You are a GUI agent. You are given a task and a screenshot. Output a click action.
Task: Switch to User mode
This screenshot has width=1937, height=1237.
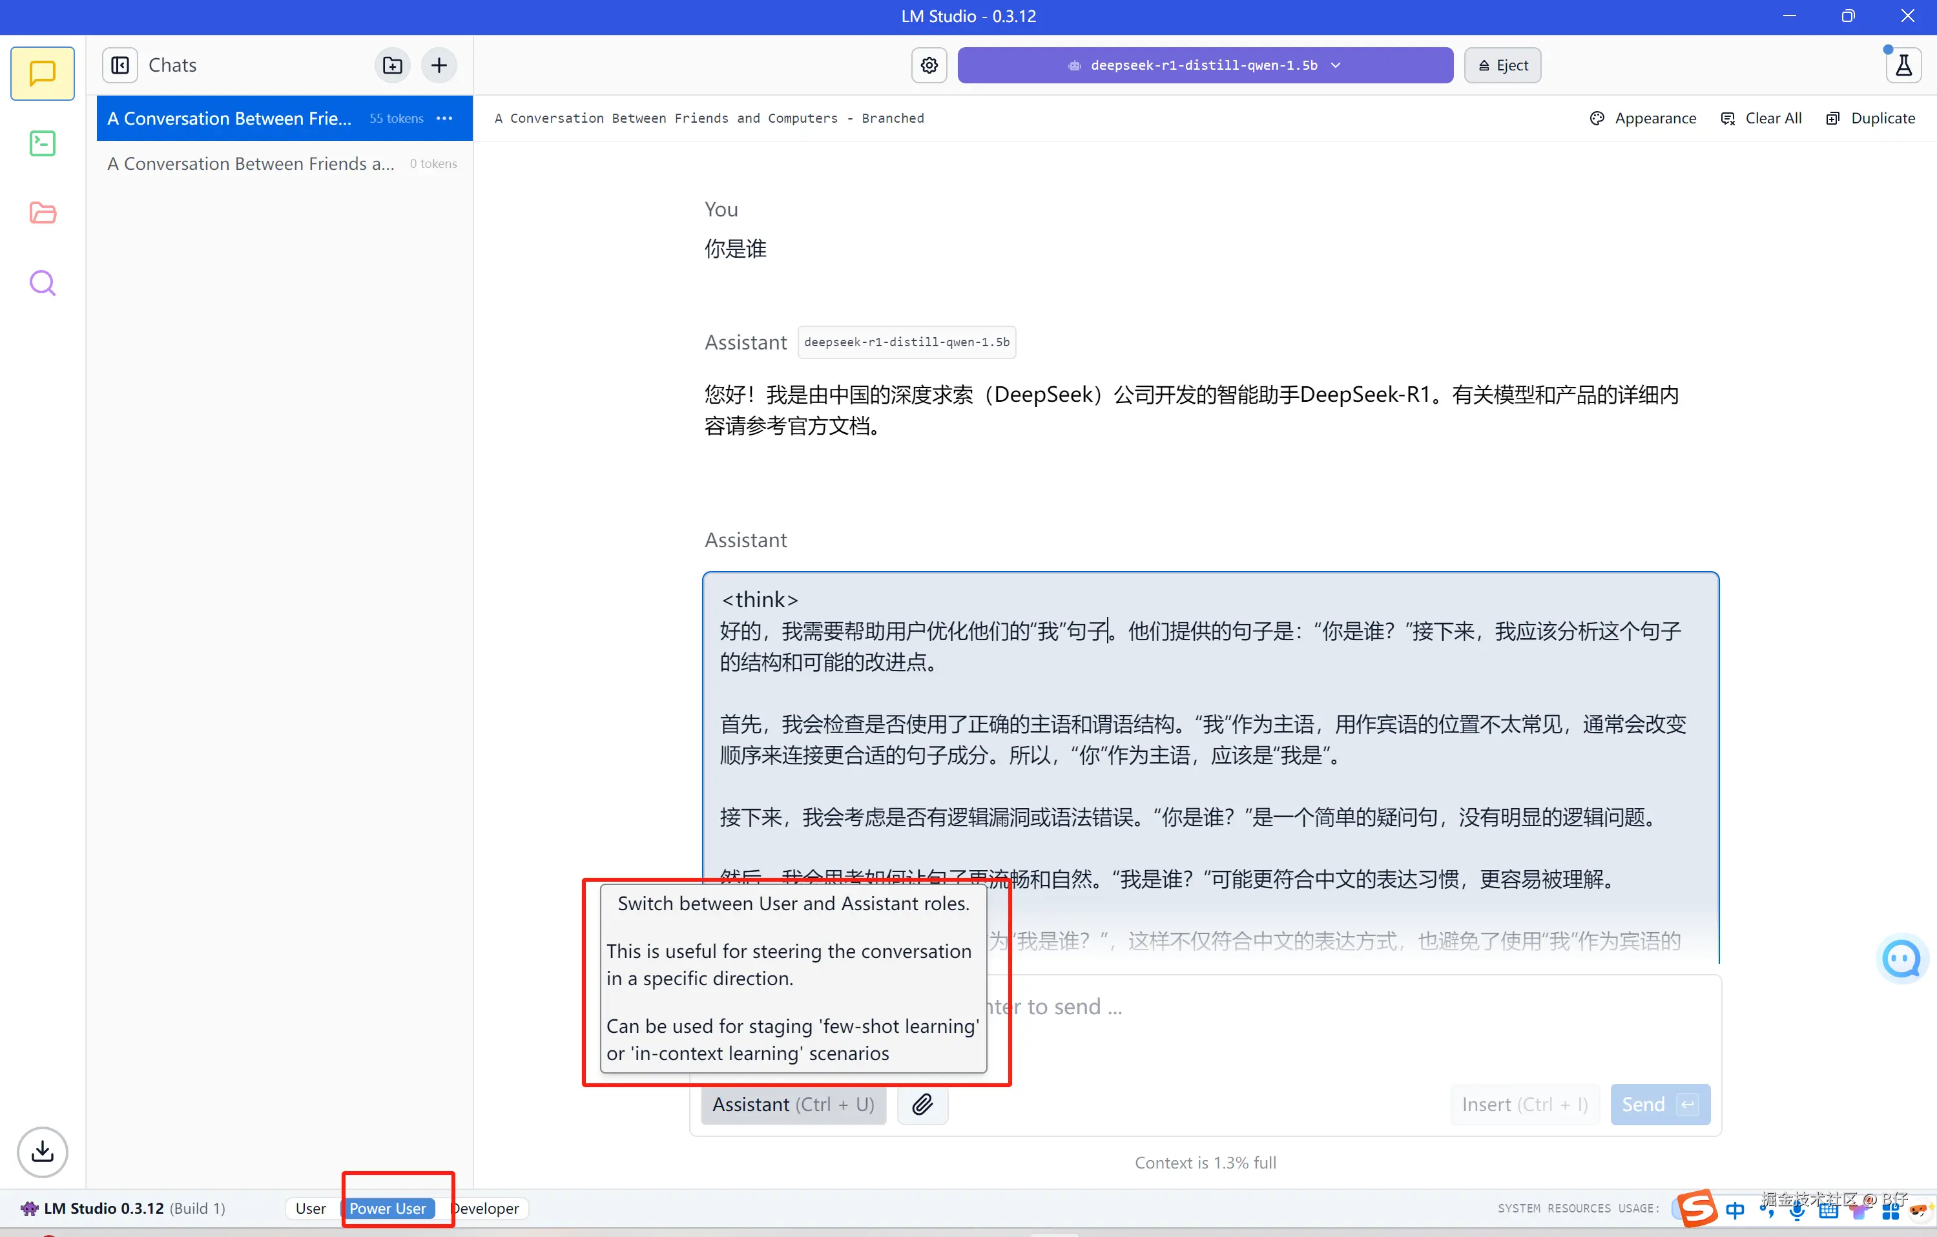pyautogui.click(x=311, y=1208)
